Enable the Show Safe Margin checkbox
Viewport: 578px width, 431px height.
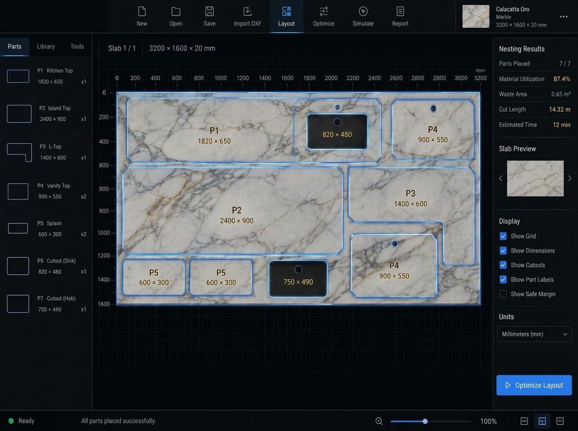pyautogui.click(x=503, y=294)
